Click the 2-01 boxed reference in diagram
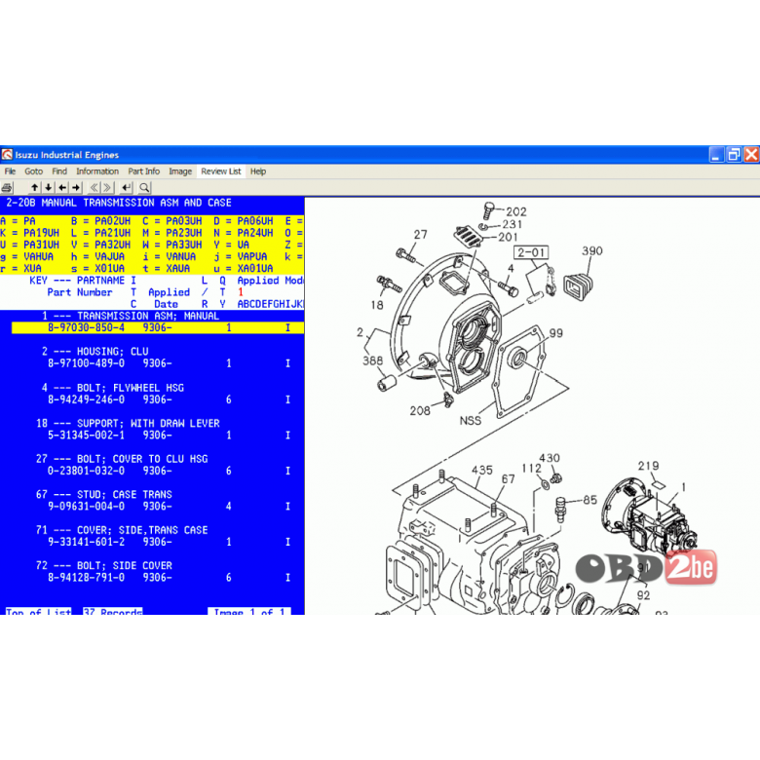 click(x=531, y=252)
